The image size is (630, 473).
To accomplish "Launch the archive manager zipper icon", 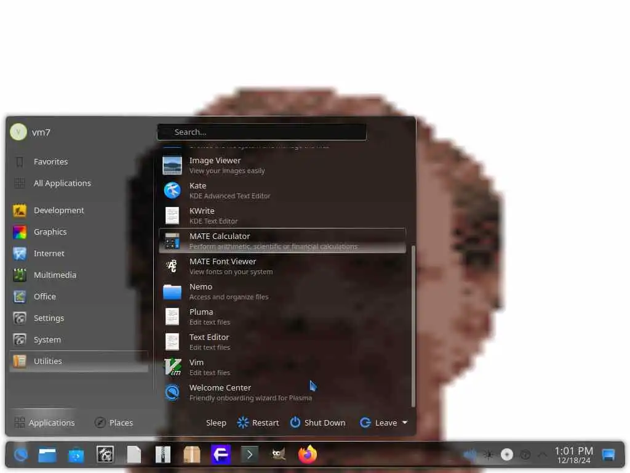I will [x=162, y=455].
